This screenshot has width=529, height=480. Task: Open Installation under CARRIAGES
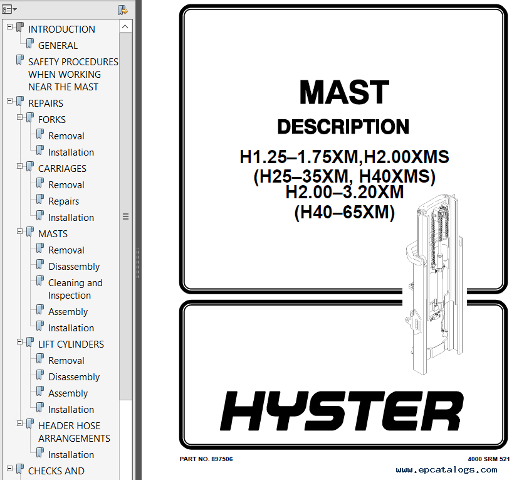71,218
